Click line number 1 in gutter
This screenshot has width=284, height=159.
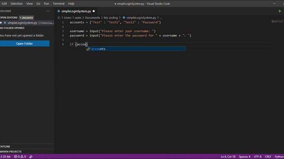(63, 23)
